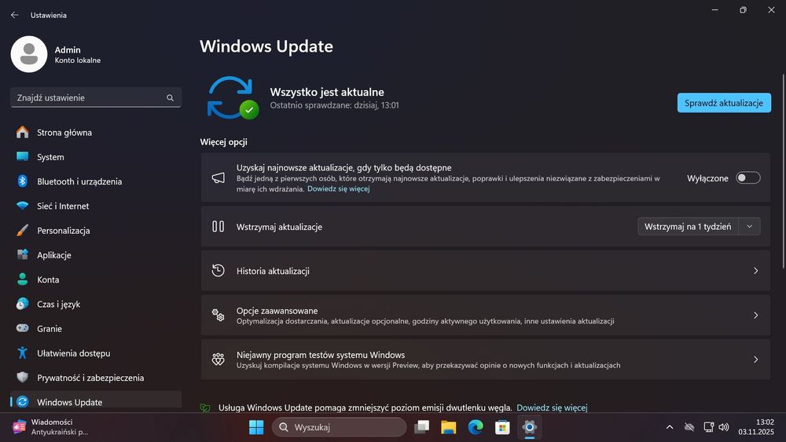Screen dimensions: 786x442
Task: Click the history clock icon
Action: (218, 271)
